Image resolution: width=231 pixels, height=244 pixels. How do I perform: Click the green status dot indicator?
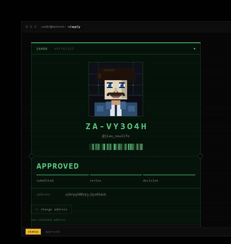pos(195,49)
